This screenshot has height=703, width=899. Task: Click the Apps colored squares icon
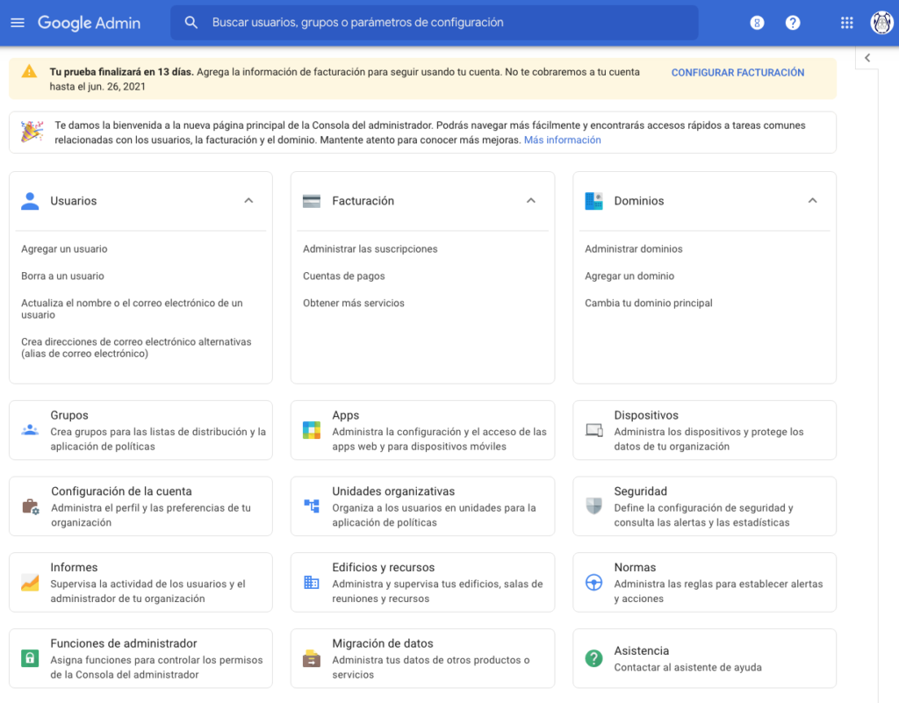click(312, 430)
